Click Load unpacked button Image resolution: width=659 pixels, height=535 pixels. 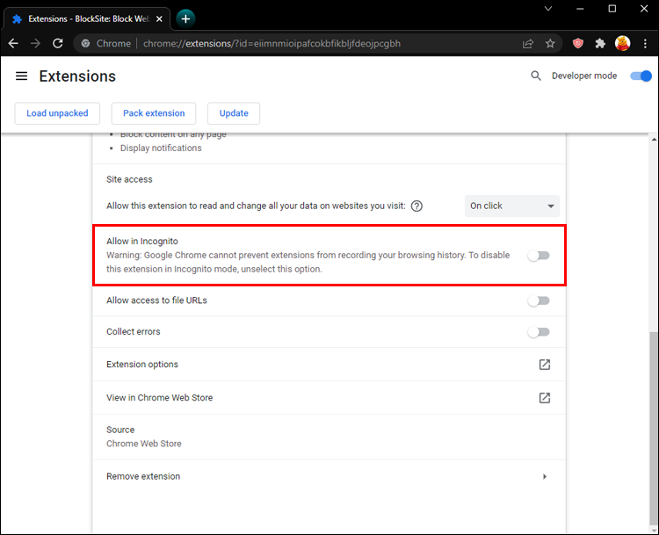[x=57, y=113]
